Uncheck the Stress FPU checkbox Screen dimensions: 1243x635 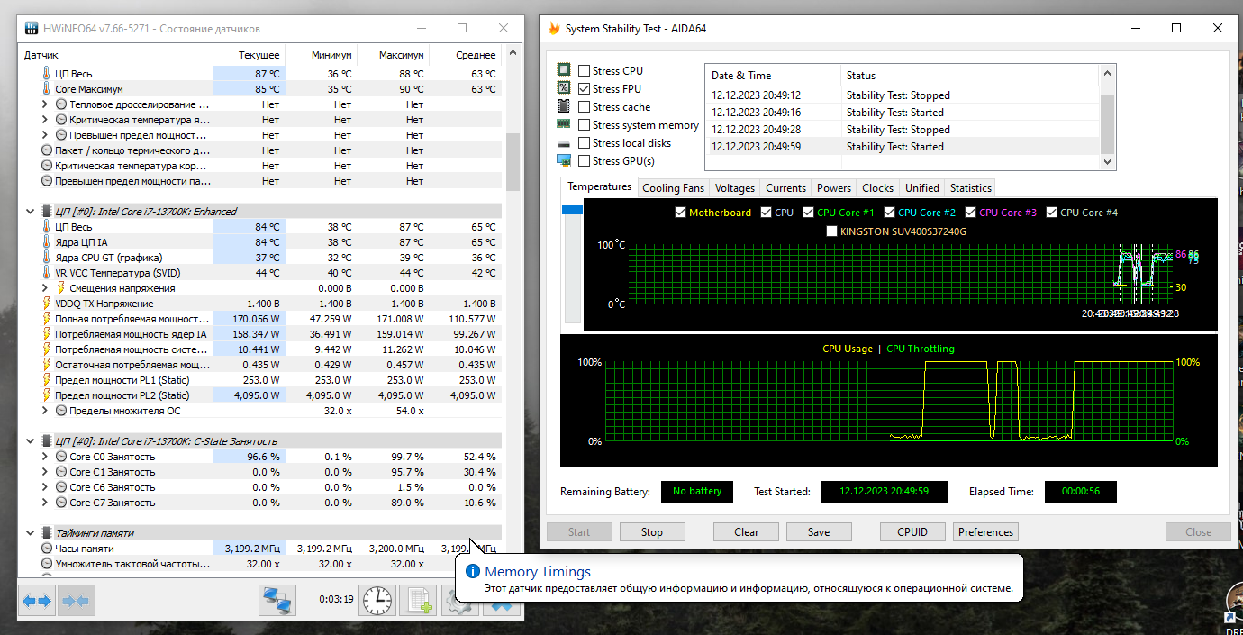tap(585, 89)
